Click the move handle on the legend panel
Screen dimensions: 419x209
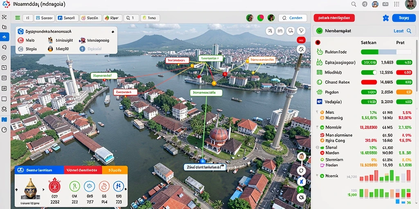tap(113, 31)
